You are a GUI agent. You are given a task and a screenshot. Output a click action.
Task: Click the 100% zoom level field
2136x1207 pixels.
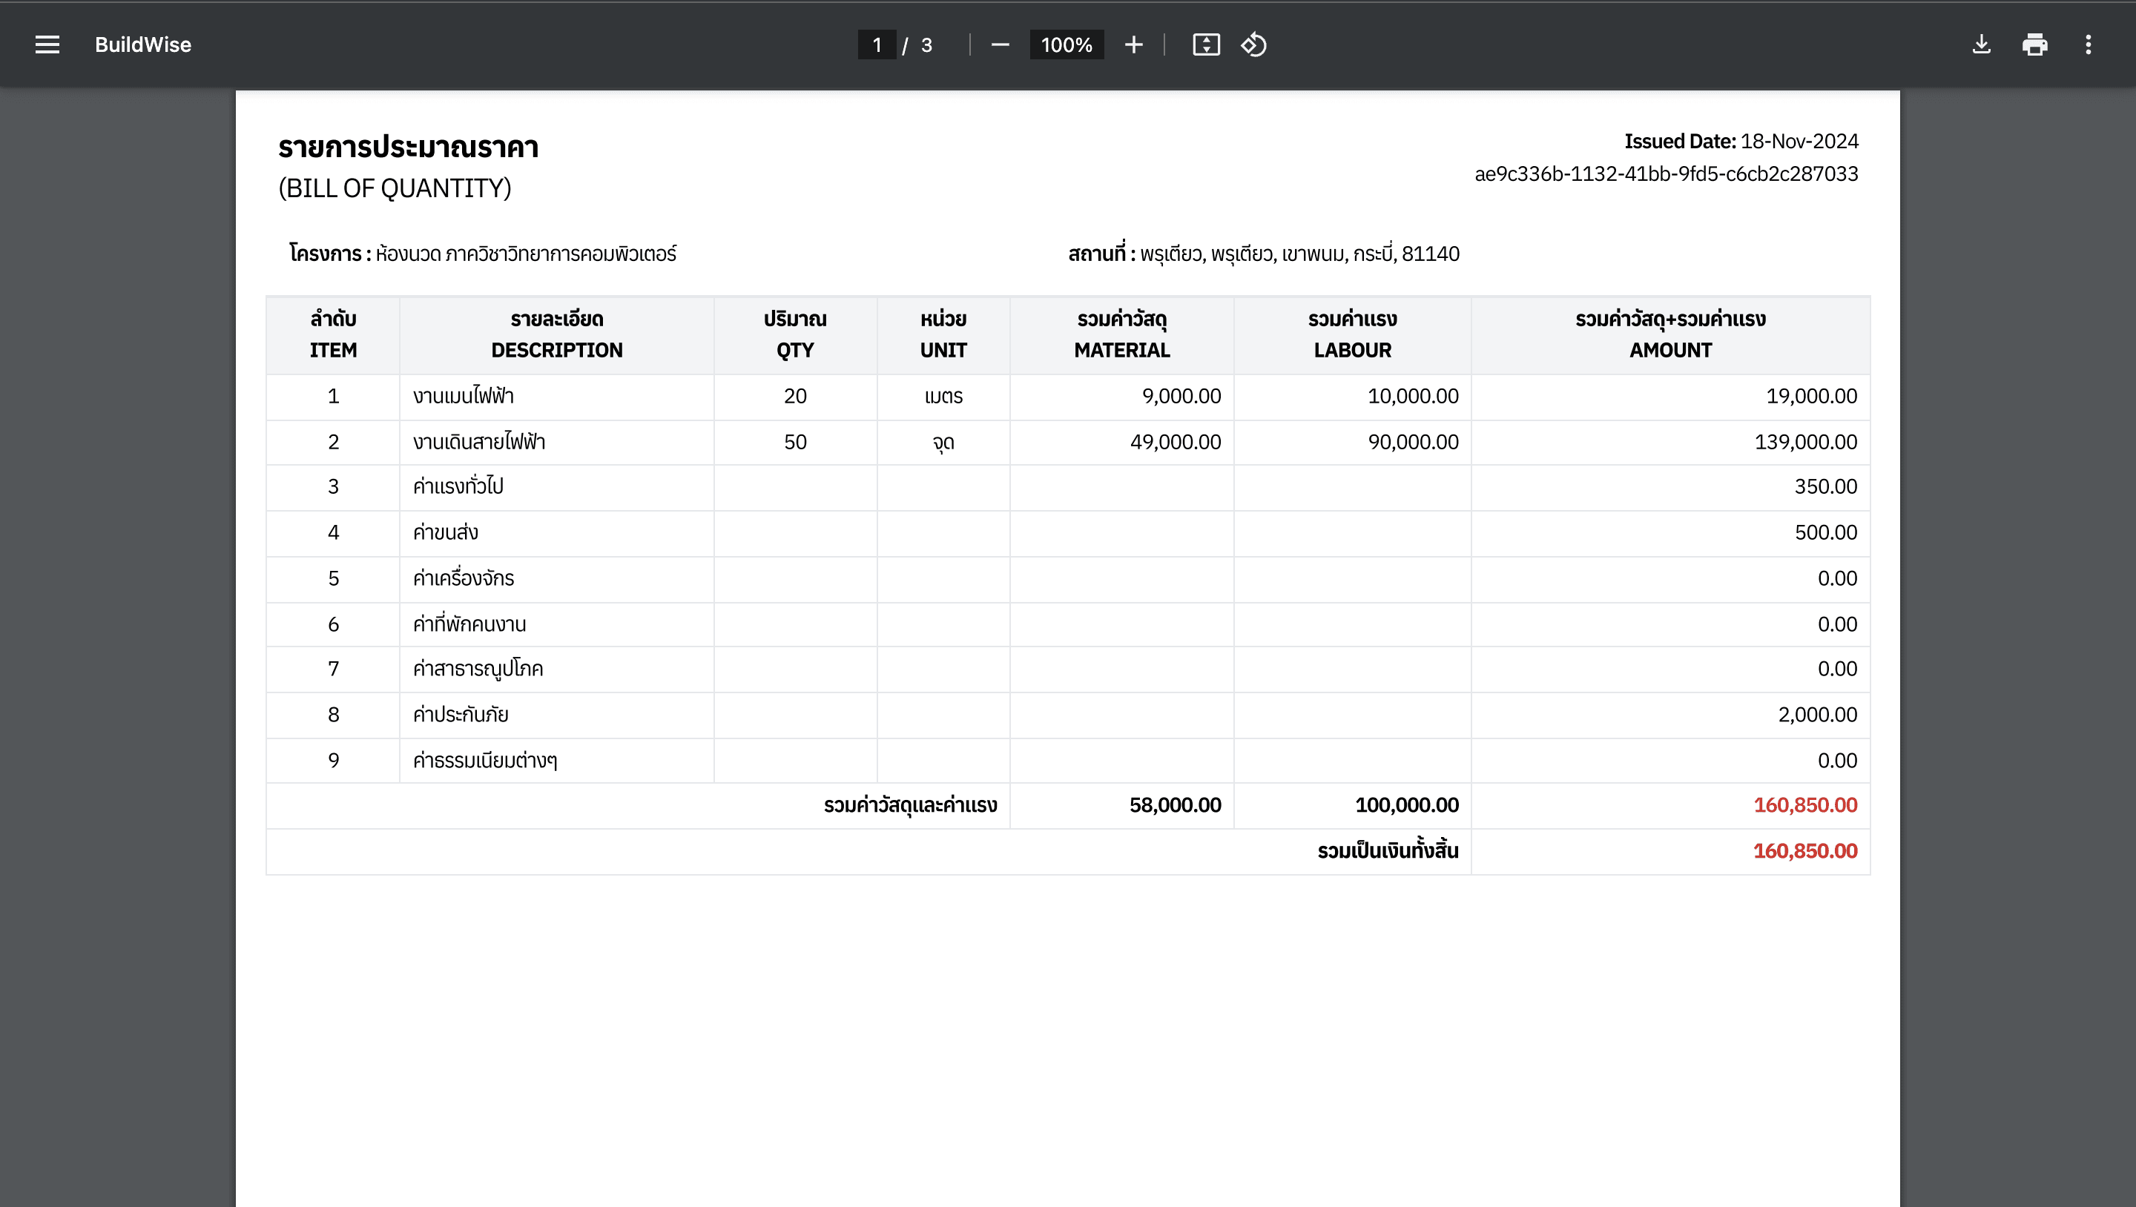pos(1067,44)
